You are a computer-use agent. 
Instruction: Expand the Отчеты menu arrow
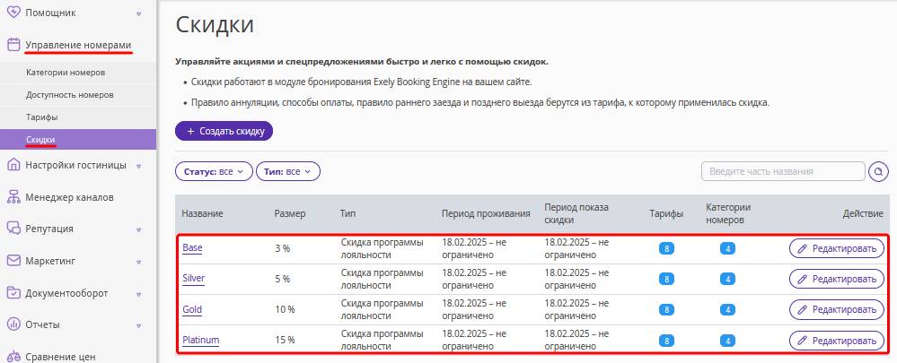[138, 326]
